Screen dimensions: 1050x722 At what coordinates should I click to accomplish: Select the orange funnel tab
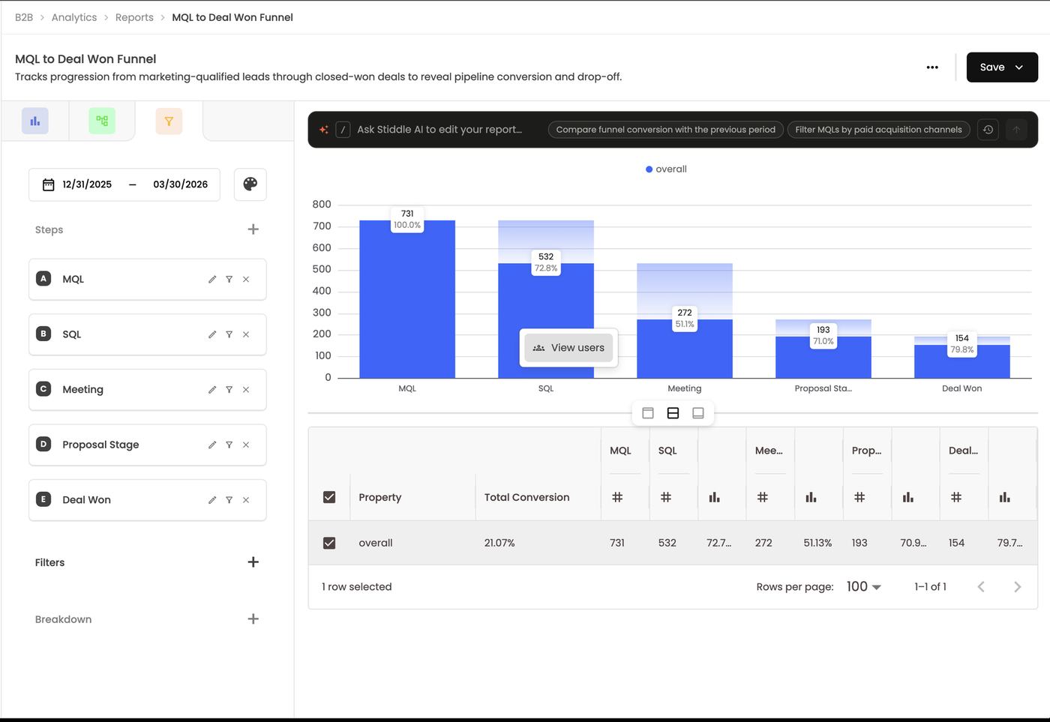pyautogui.click(x=169, y=121)
